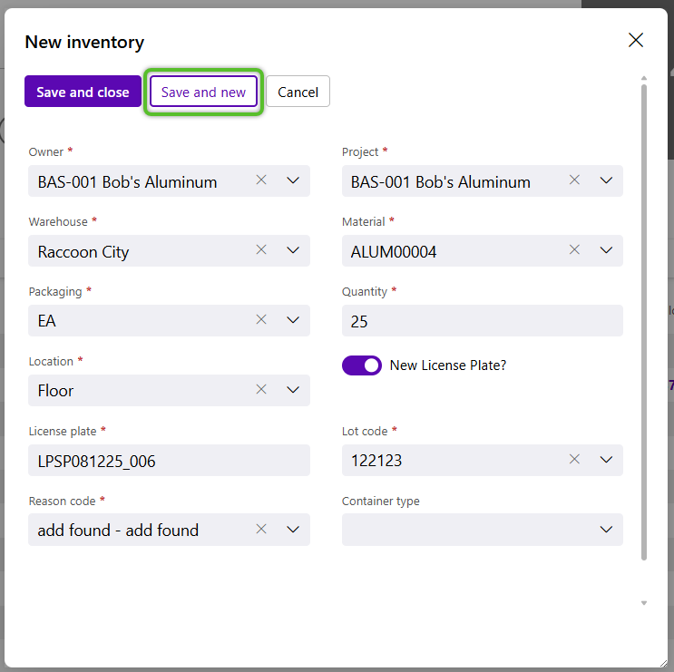Expand the Owner dropdown list

[293, 180]
